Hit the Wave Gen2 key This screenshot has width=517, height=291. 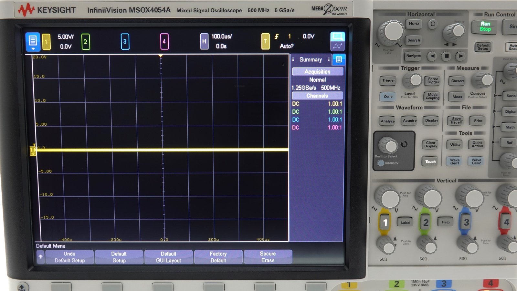[476, 162]
